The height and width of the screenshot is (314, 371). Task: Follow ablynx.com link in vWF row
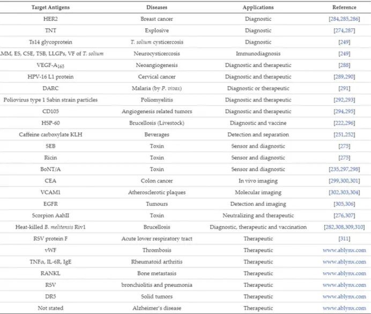tap(344, 250)
